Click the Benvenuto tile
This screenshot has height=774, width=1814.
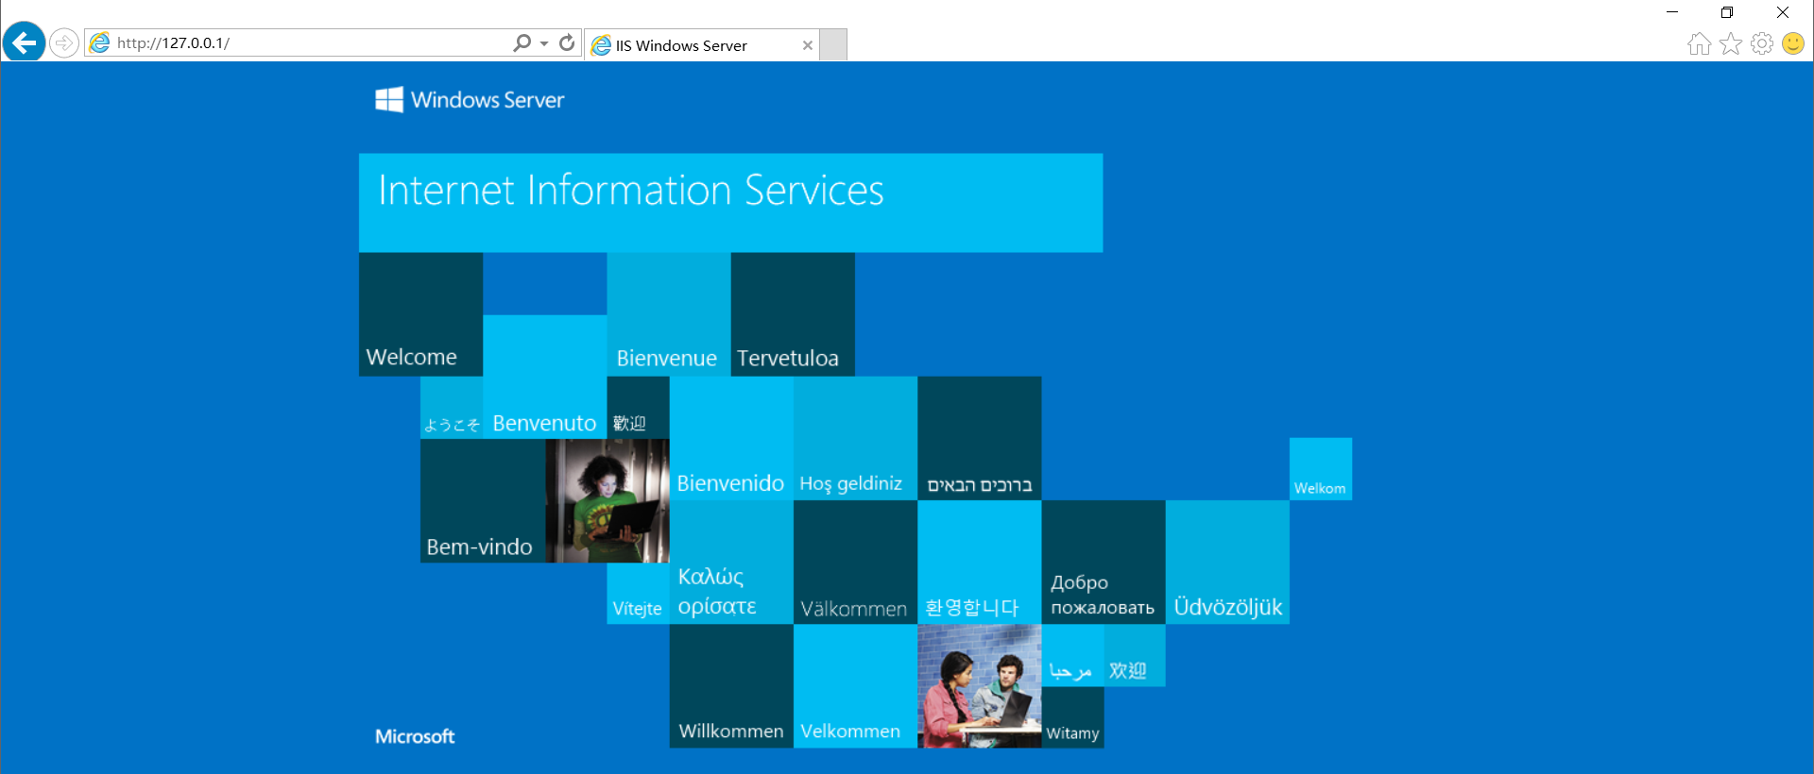tap(544, 377)
